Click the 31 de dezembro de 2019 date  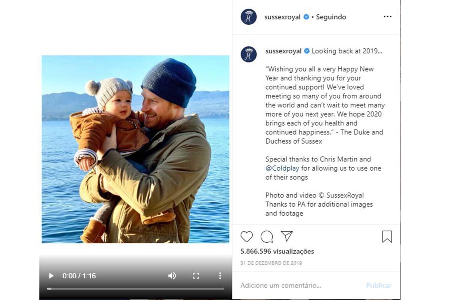(271, 263)
